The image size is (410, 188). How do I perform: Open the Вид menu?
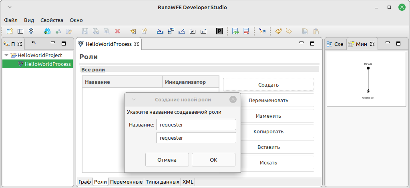(29, 20)
